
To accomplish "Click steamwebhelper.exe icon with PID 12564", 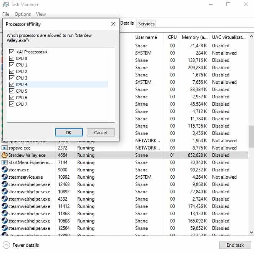I will 4,228.
